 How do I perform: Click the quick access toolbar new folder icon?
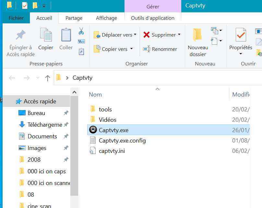tap(35, 6)
